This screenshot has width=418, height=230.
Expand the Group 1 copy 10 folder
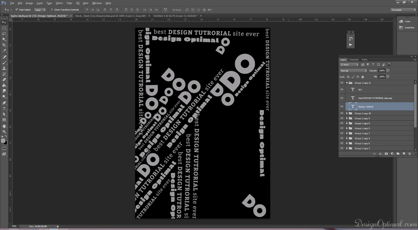pos(347,113)
